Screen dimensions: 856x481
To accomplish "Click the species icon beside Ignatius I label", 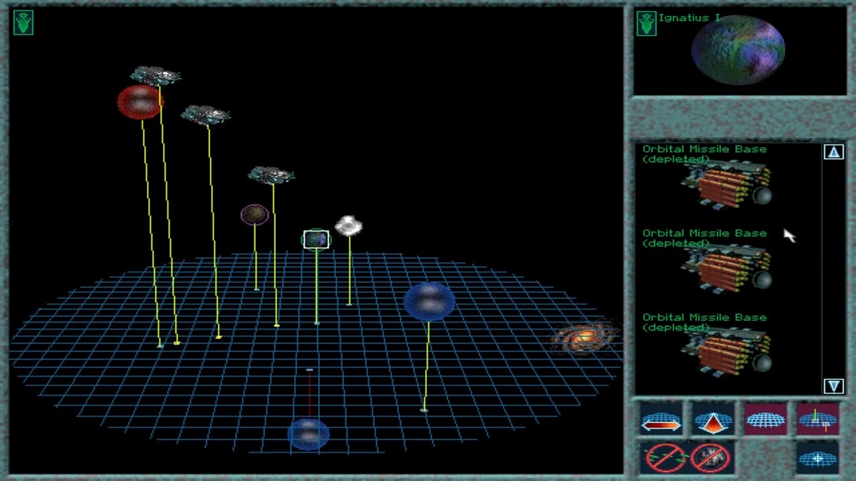I will (x=646, y=23).
